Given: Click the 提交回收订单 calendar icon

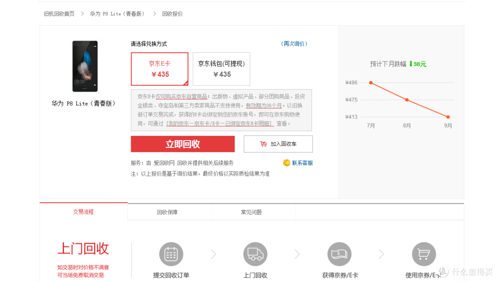Looking at the screenshot, I should tap(171, 254).
